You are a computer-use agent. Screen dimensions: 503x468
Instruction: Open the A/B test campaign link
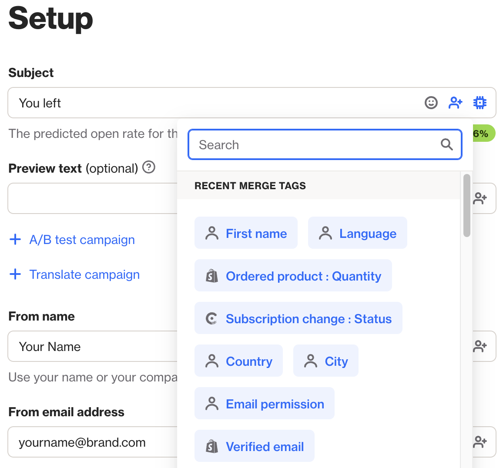point(82,240)
